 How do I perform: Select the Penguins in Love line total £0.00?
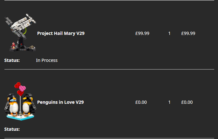click(x=187, y=102)
